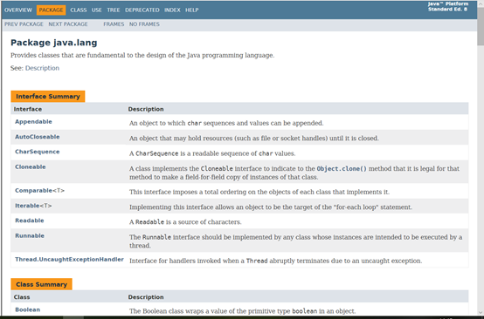Open the INDEX navigation link
The width and height of the screenshot is (484, 319).
tap(172, 10)
